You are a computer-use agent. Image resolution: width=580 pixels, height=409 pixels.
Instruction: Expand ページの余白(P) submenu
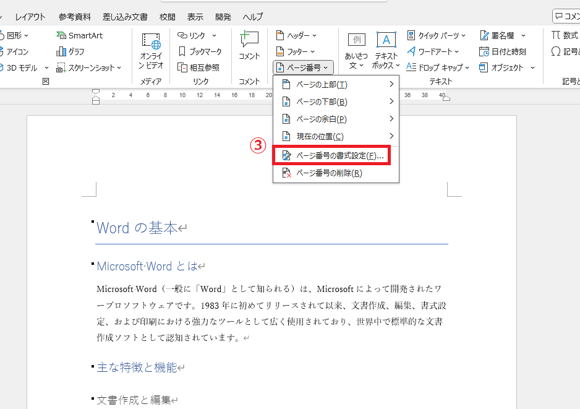tap(336, 119)
